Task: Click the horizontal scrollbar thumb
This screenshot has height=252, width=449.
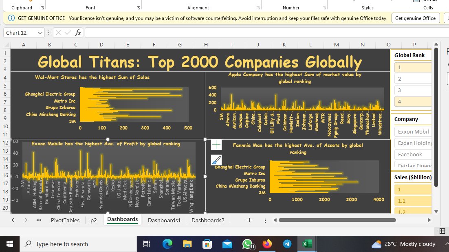Action: [337, 220]
